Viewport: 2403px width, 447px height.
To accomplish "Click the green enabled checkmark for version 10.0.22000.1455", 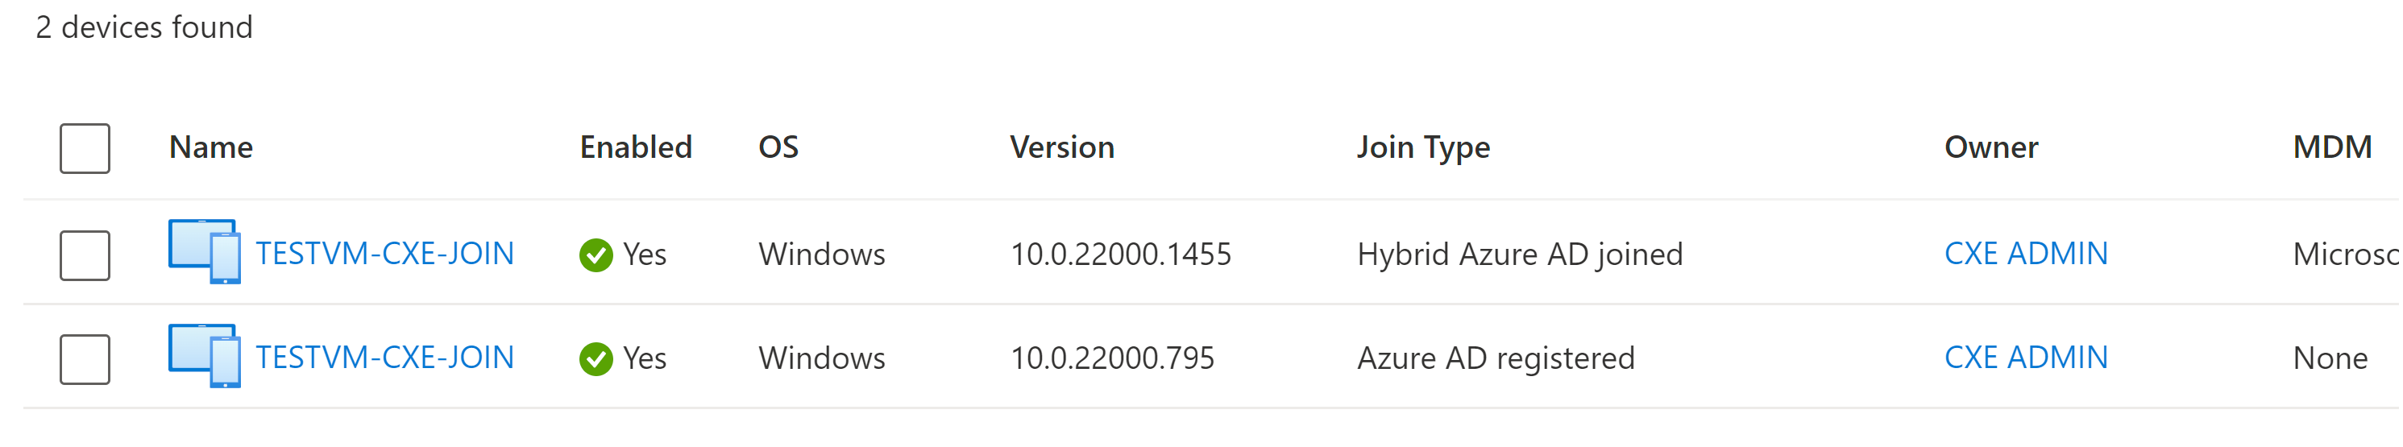I will click(596, 255).
